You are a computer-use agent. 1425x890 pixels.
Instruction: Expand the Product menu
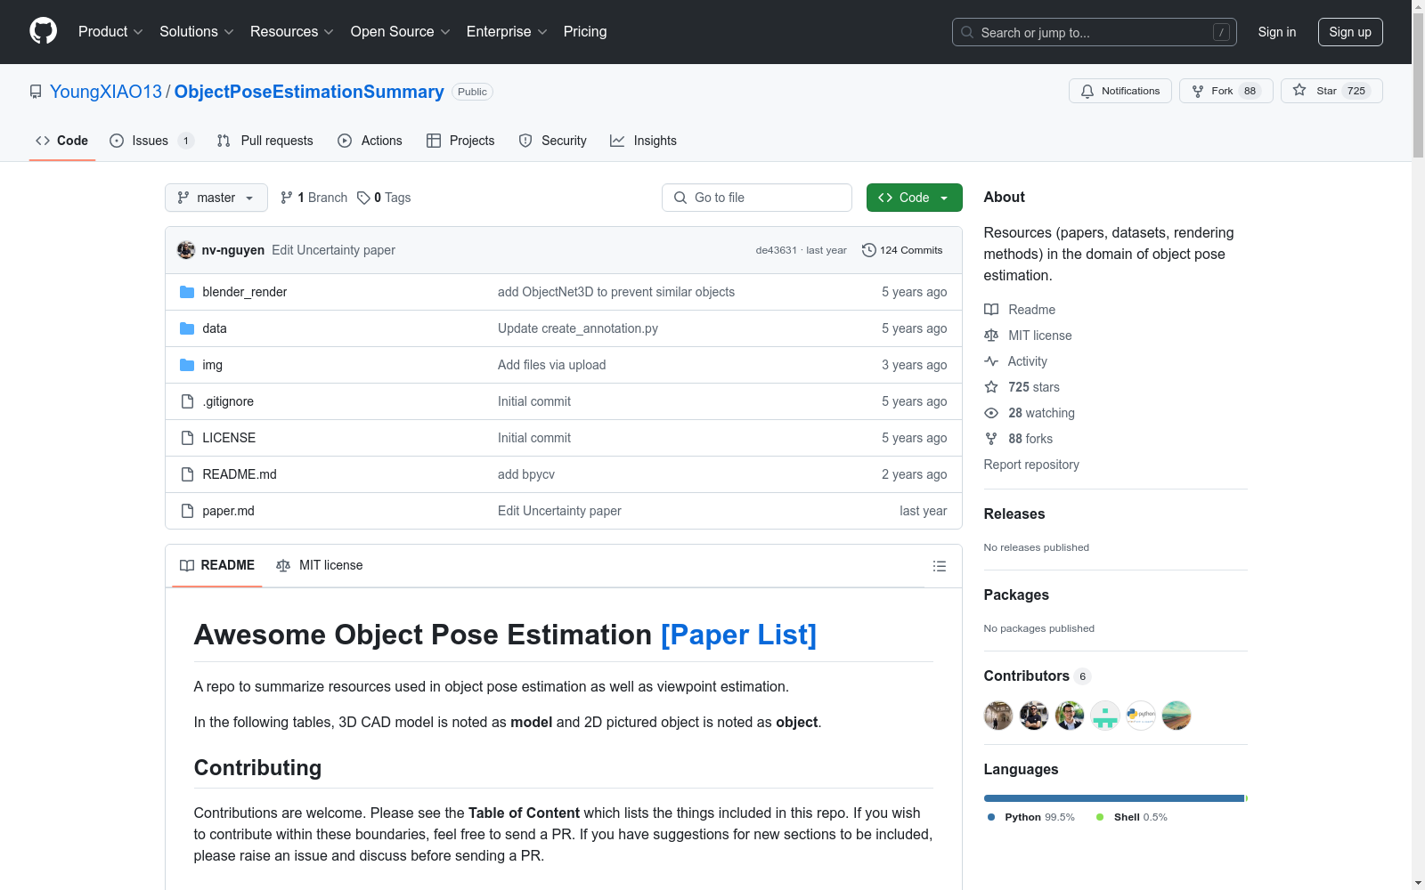click(x=110, y=32)
